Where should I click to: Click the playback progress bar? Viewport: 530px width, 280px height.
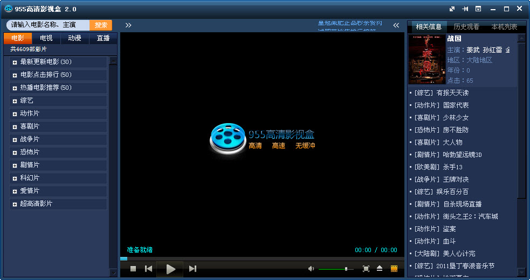pos(262,259)
